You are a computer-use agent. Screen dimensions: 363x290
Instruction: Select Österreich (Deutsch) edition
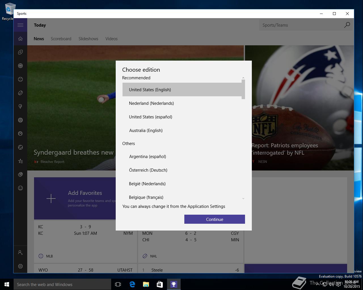point(182,170)
